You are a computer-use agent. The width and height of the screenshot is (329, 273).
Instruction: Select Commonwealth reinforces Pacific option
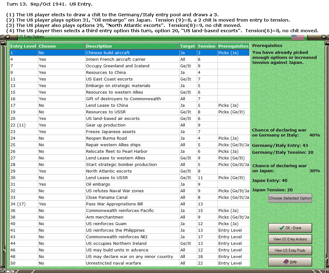pos(130,210)
